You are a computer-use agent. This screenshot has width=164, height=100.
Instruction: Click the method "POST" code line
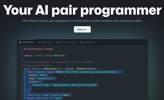pyautogui.click(x=39, y=75)
